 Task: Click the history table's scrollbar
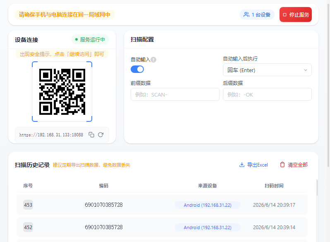317,188
